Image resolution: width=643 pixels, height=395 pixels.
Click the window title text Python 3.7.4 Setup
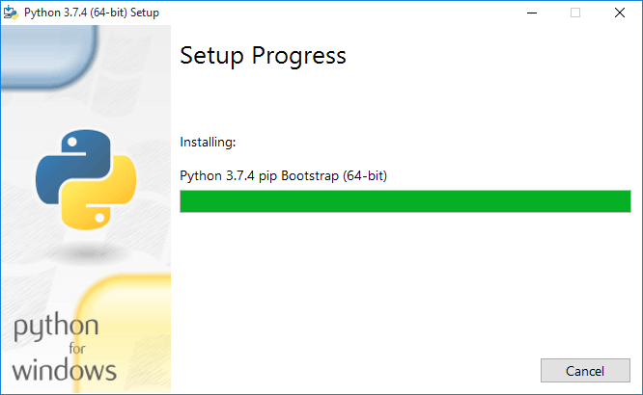coord(92,13)
